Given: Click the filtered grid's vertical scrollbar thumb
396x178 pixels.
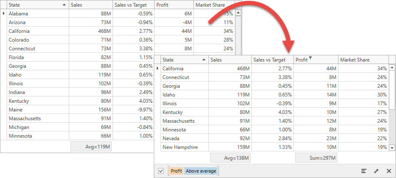Looking at the screenshot, I should 392,90.
